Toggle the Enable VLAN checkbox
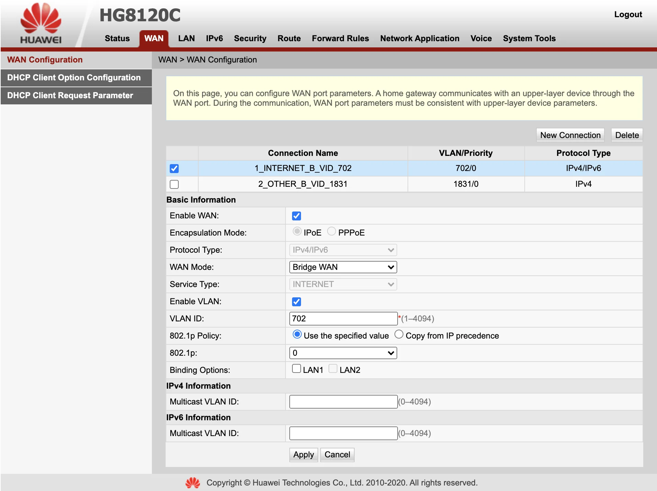The width and height of the screenshot is (657, 491). (x=296, y=302)
